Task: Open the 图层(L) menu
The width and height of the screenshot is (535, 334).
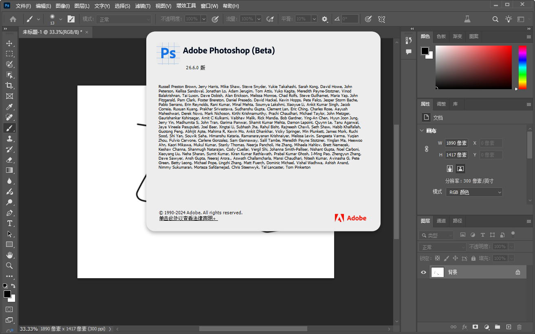Action: 82,6
